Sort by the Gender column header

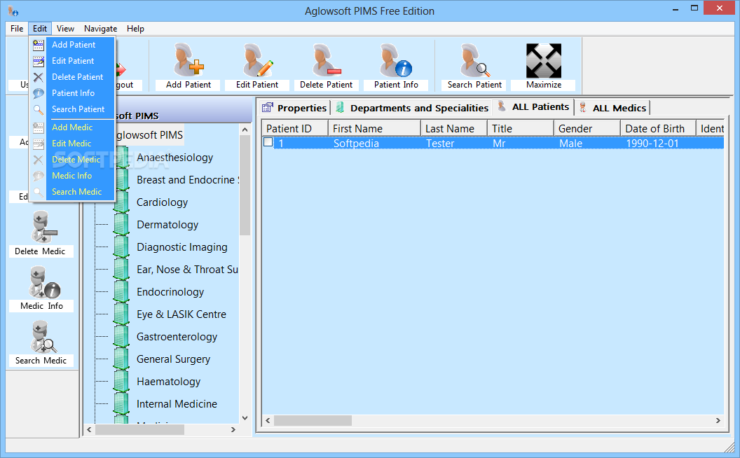click(x=587, y=128)
